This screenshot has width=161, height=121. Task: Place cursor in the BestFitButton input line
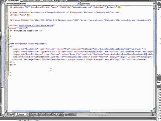point(83,54)
